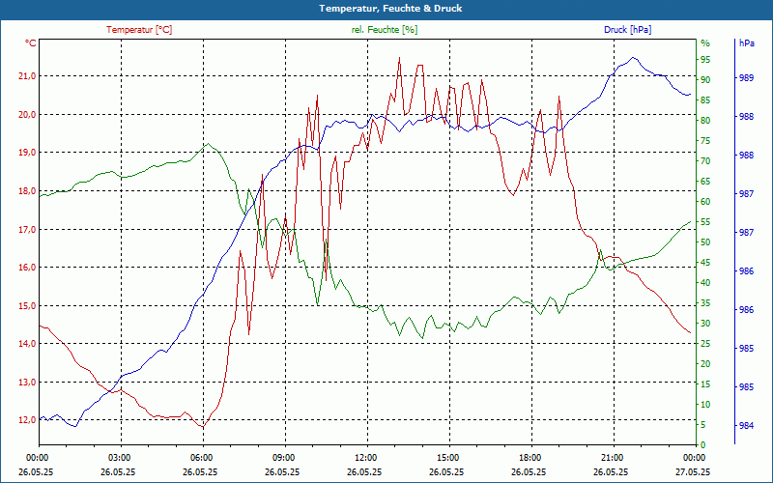The height and width of the screenshot is (483, 773).
Task: Click the blue pressure curve's highest peak
Action: (x=634, y=58)
